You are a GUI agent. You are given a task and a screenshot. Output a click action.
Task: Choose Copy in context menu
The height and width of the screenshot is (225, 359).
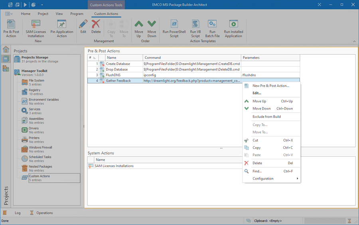point(272,147)
